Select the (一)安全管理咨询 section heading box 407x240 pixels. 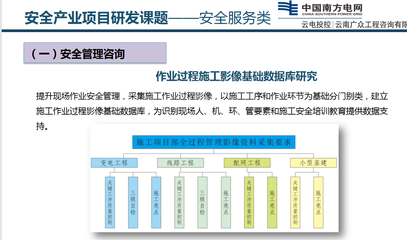pos(95,53)
